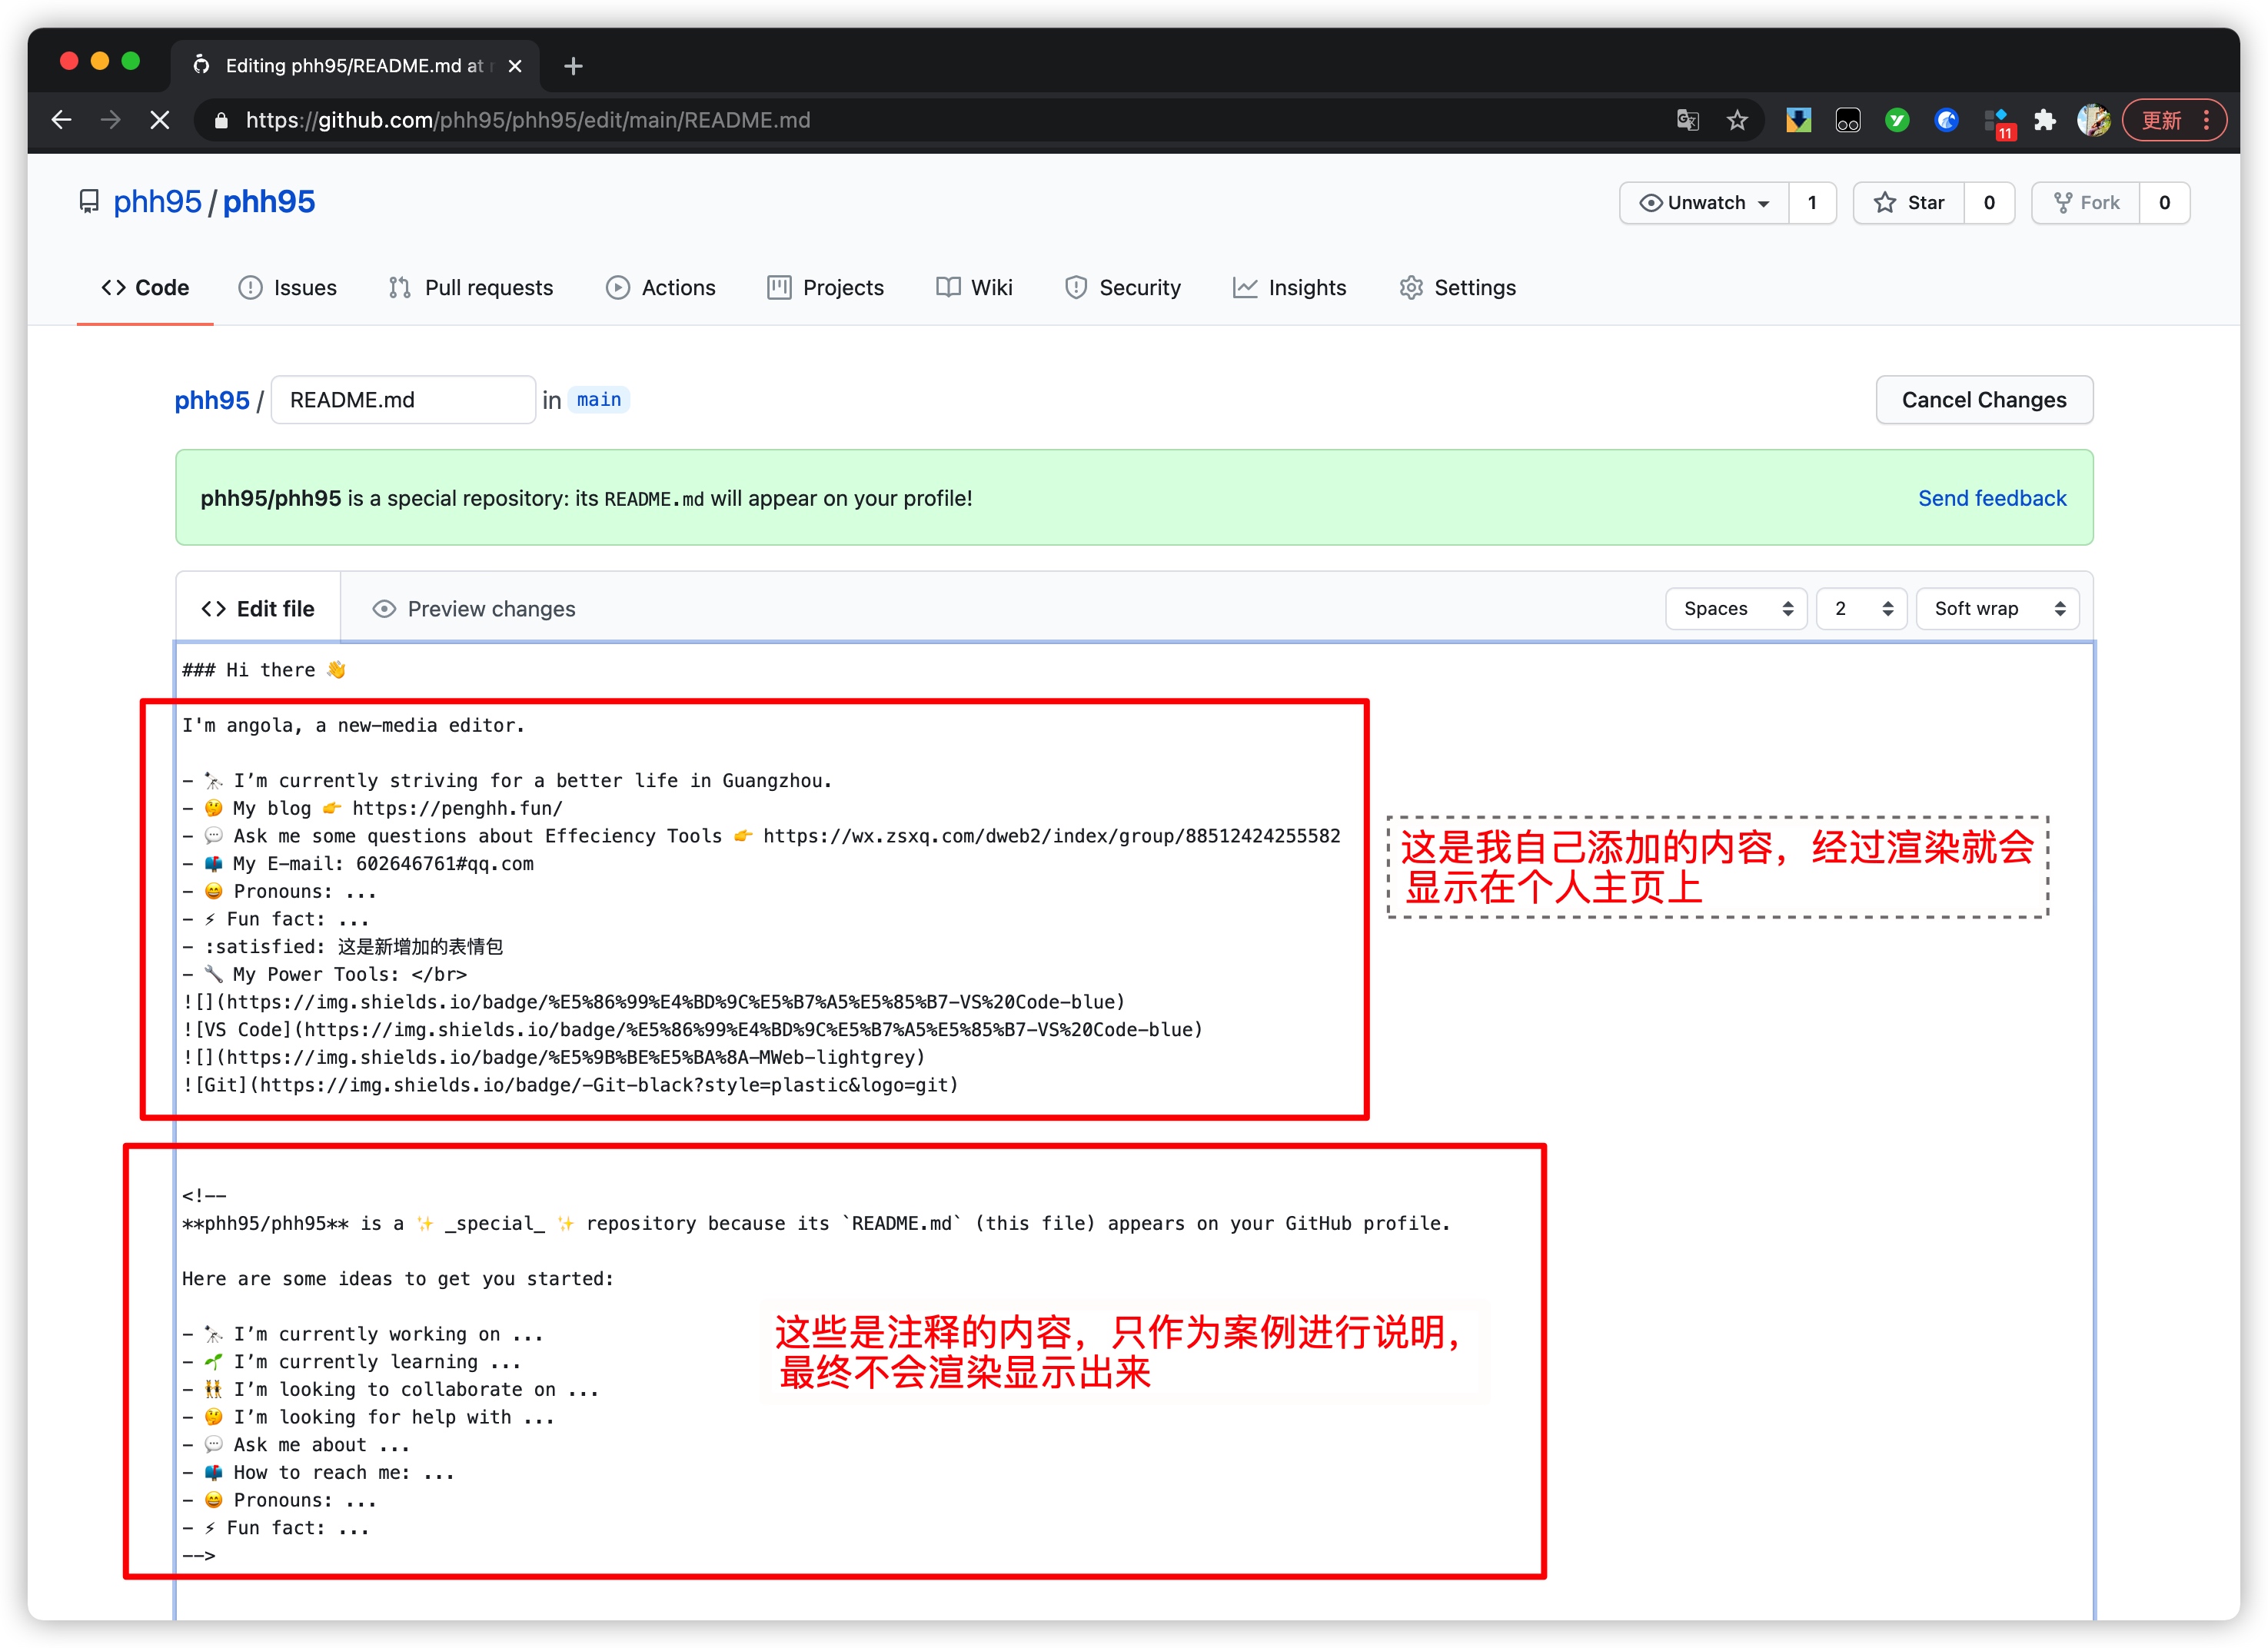Click the Code tab in repository nav
This screenshot has height=1648, width=2268.
145,287
